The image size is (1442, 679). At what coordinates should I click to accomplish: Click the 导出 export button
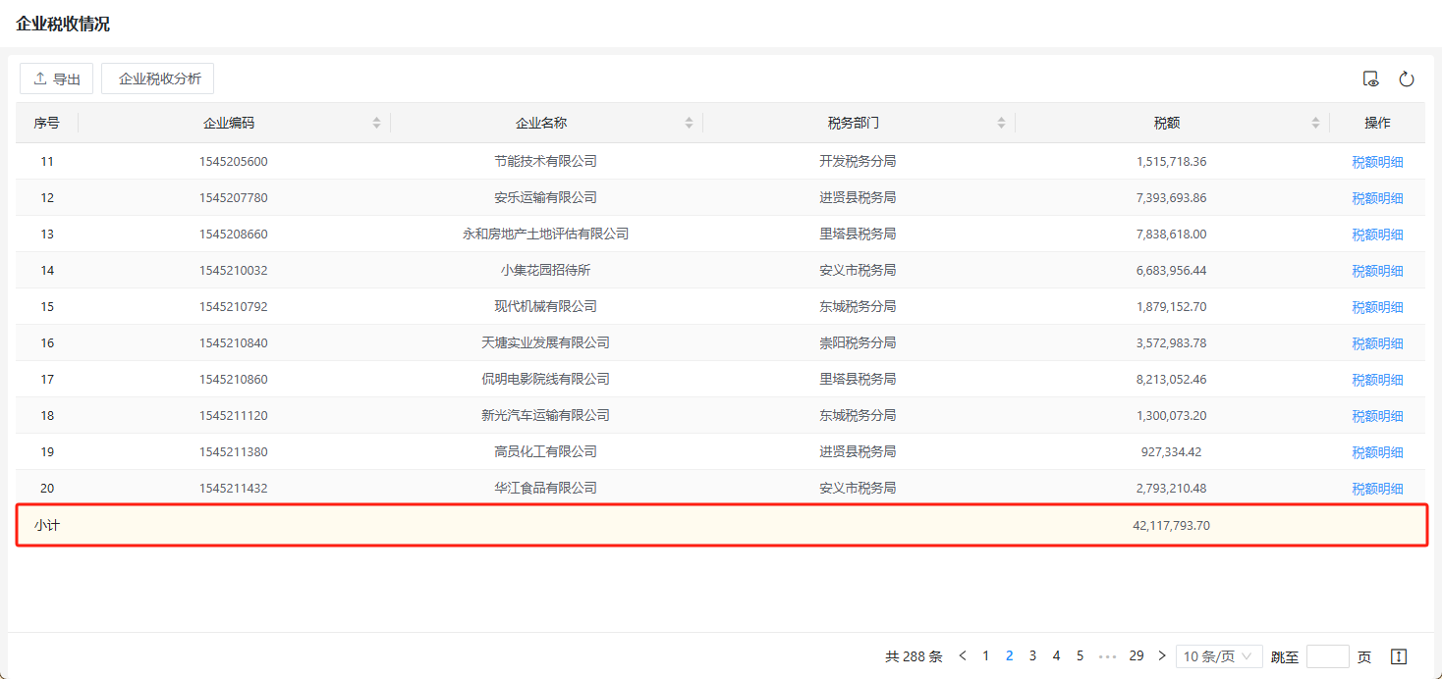click(x=57, y=78)
